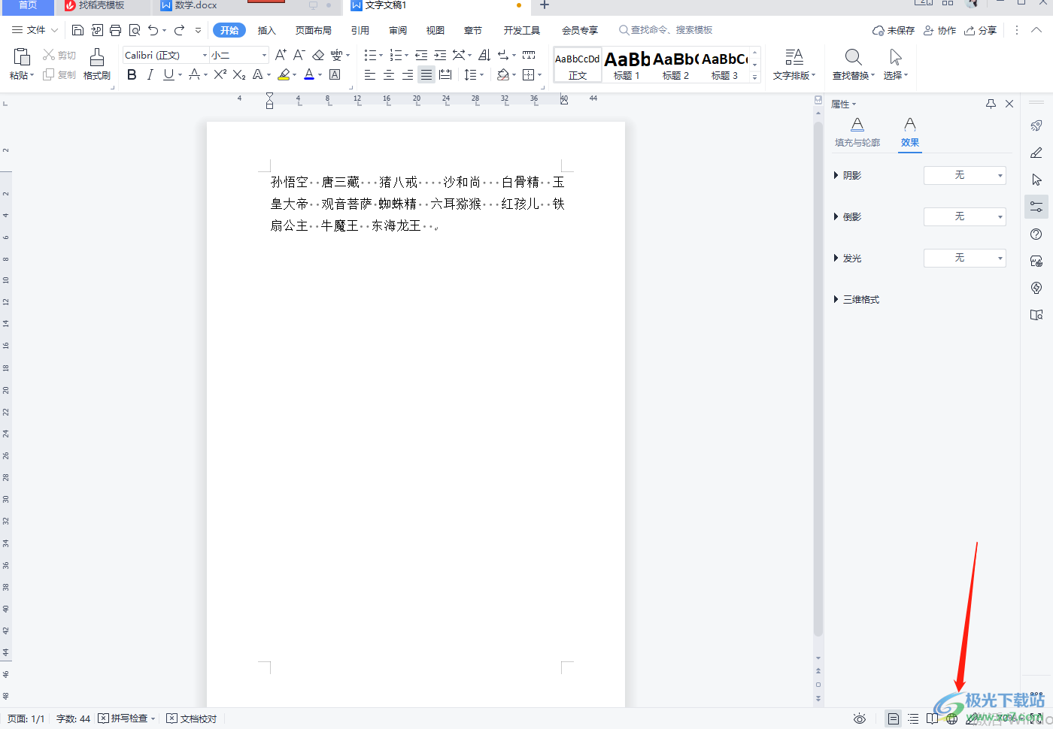Click the yellow text highlight swatch
The image size is (1053, 729).
(x=284, y=74)
